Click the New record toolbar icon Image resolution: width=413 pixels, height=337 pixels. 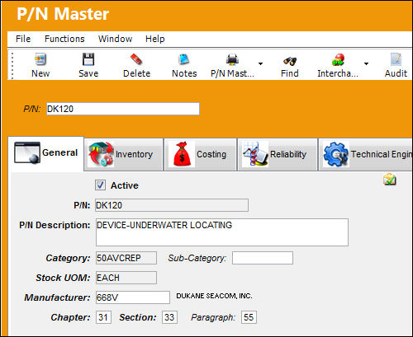[x=40, y=59]
